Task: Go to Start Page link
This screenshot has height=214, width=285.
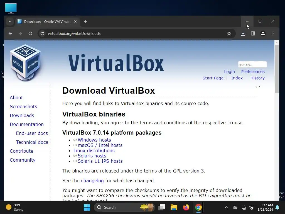Action: (213, 78)
